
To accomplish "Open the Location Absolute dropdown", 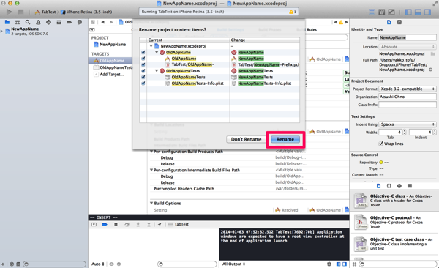I will tap(408, 47).
